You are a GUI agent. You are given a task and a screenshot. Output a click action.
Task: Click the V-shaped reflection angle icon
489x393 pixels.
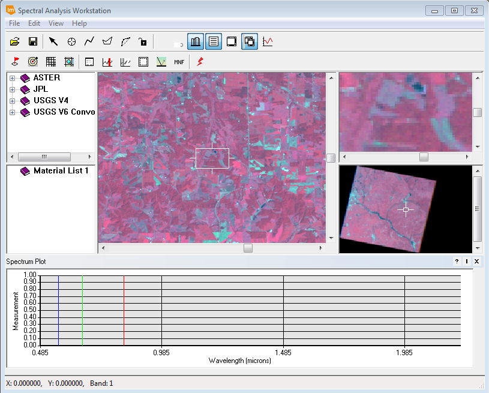pos(161,62)
